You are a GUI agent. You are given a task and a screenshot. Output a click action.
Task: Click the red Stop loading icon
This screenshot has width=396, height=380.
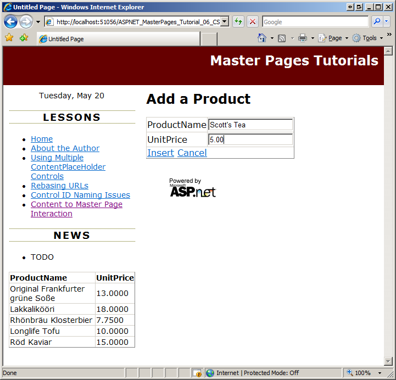(x=252, y=22)
